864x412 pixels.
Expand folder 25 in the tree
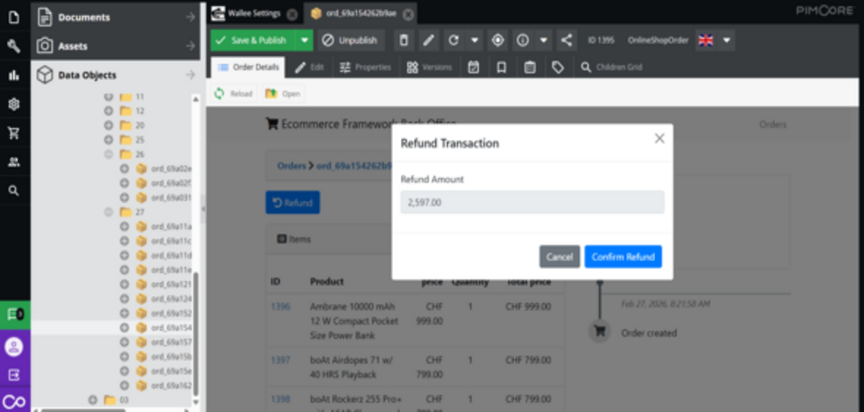click(x=108, y=139)
